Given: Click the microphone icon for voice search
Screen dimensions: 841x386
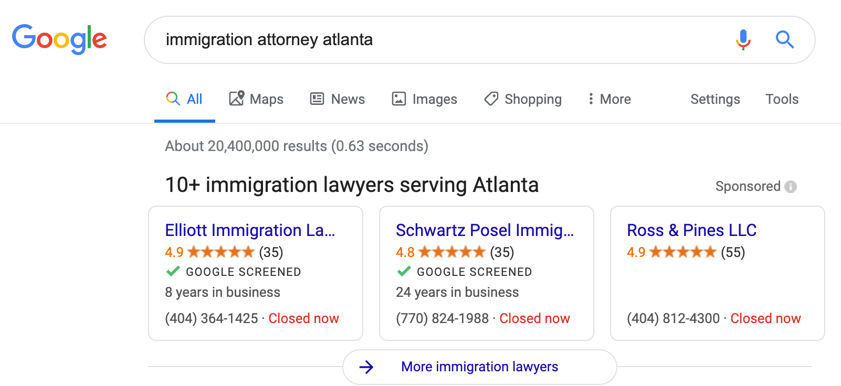Looking at the screenshot, I should (743, 39).
